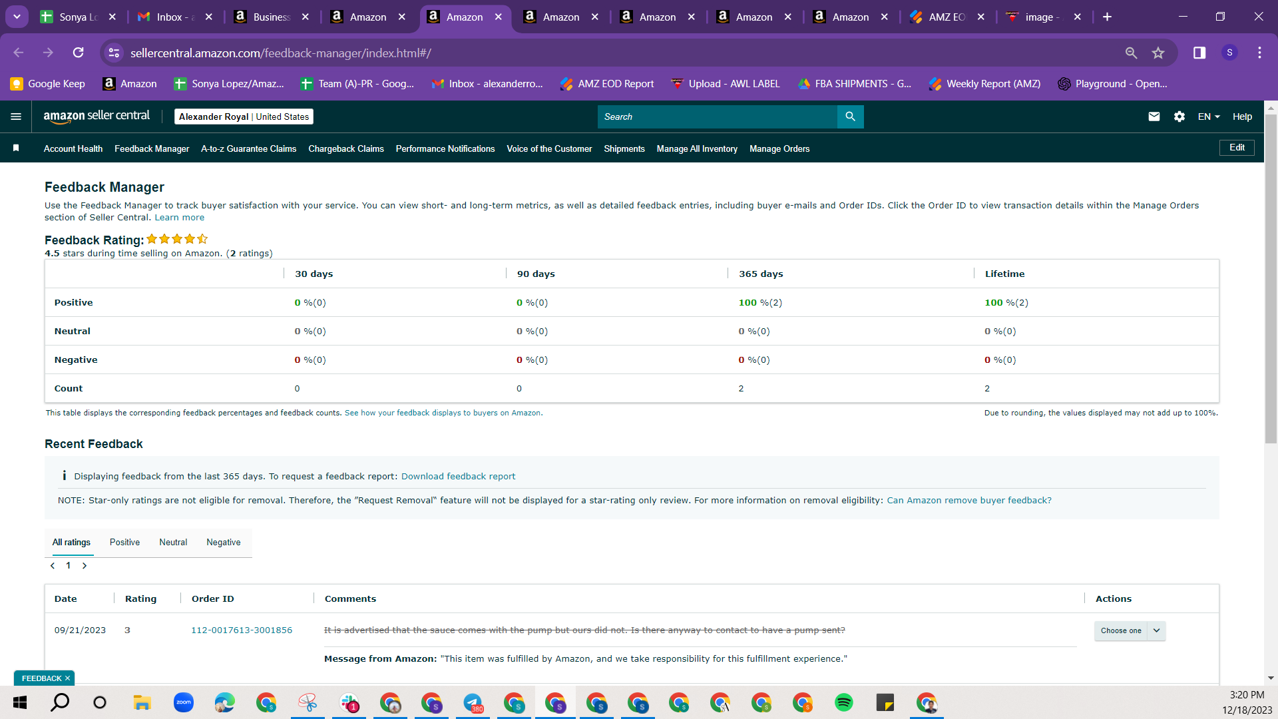Click the Learn more link

180,218
